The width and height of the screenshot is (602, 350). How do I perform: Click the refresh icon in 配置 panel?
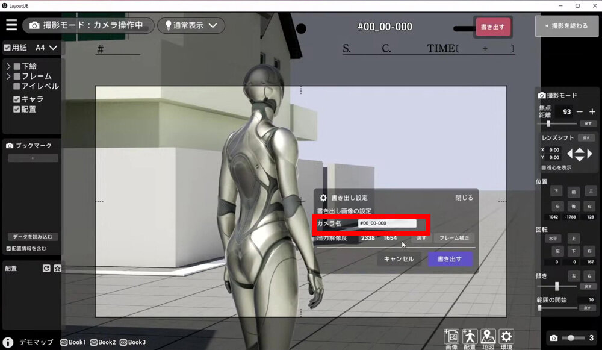click(46, 269)
